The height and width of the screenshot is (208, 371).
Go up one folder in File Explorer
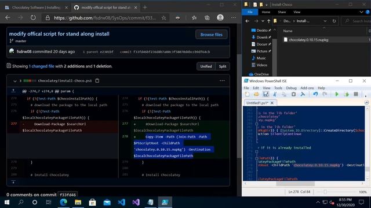[268, 21]
